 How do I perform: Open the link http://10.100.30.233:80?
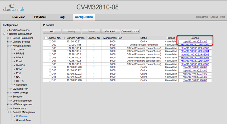point(195,74)
